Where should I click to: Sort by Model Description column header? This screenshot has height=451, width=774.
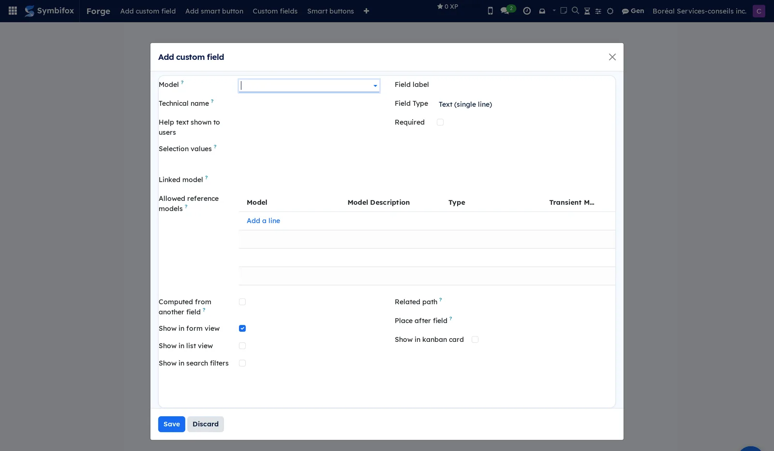(x=379, y=202)
